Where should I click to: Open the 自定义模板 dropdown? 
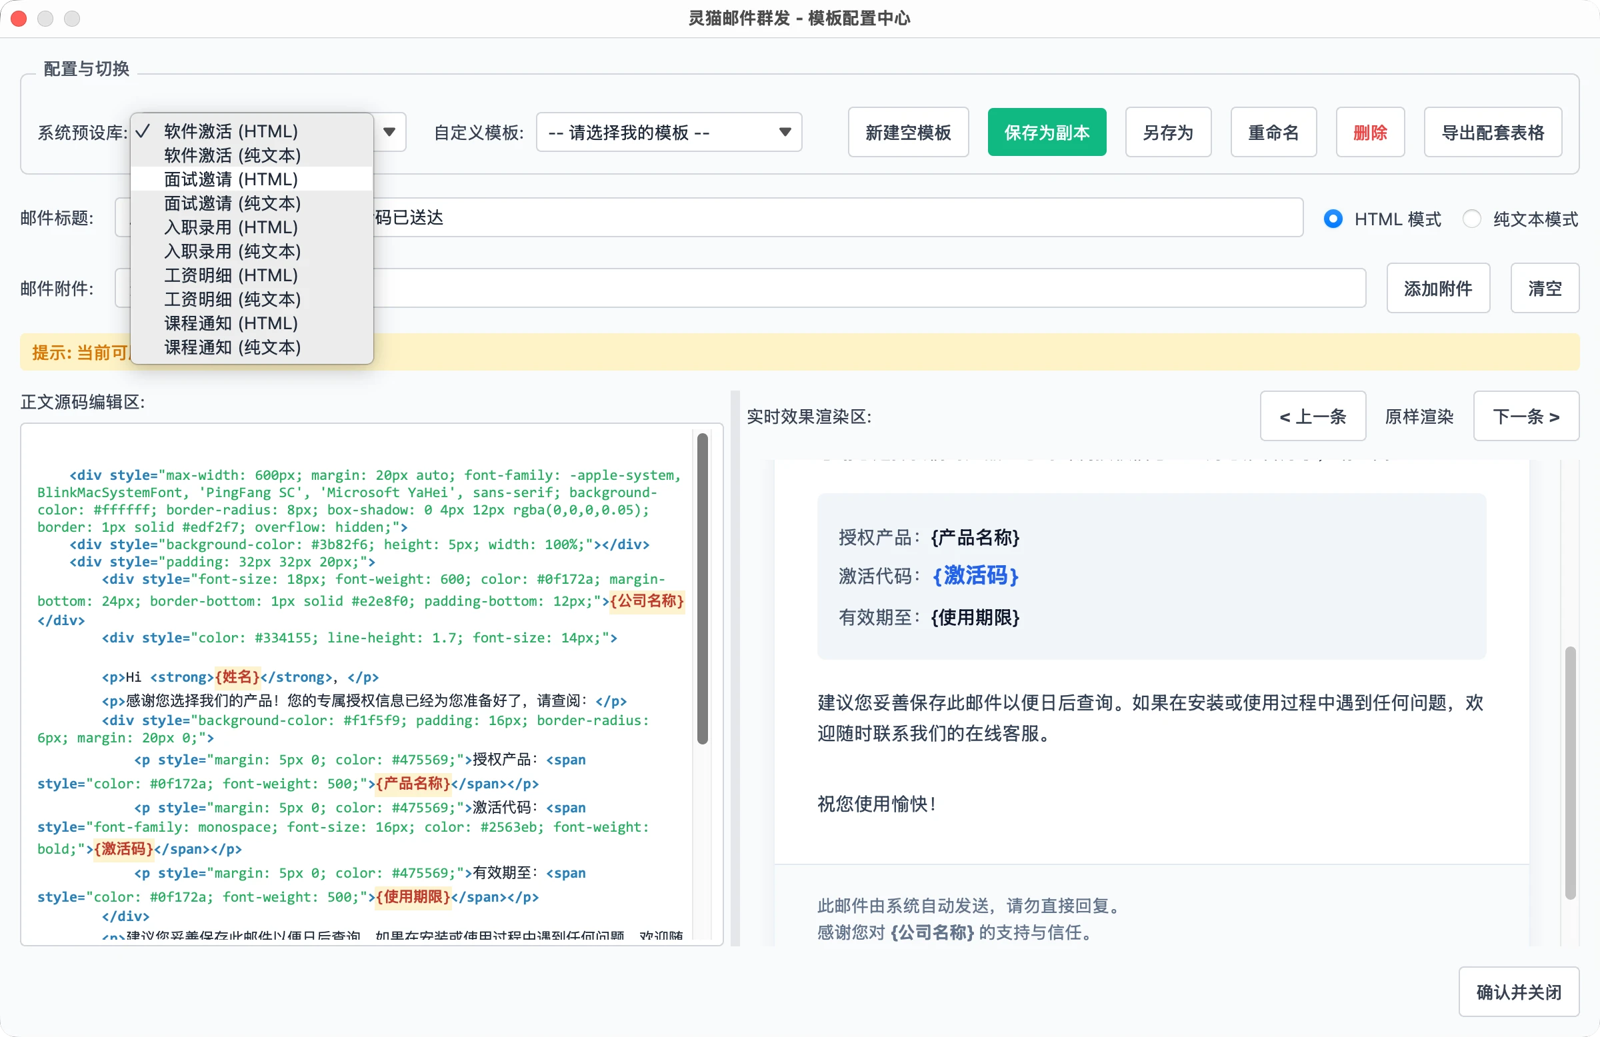coord(669,132)
